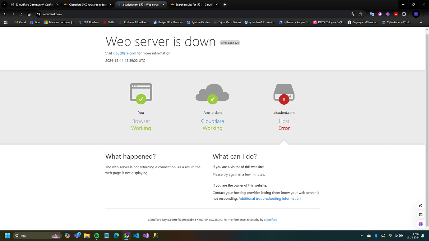Open Visual Studio Code from the taskbar
Viewport: 429px width, 241px height.
tap(136, 236)
